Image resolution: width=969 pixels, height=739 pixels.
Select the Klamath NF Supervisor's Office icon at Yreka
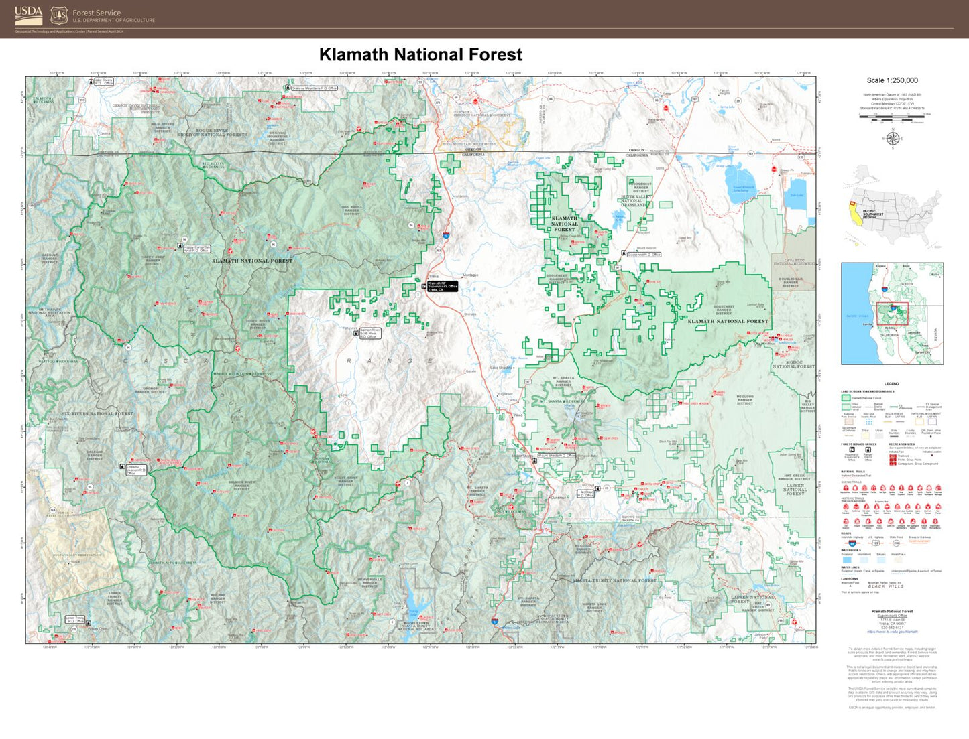pos(424,286)
